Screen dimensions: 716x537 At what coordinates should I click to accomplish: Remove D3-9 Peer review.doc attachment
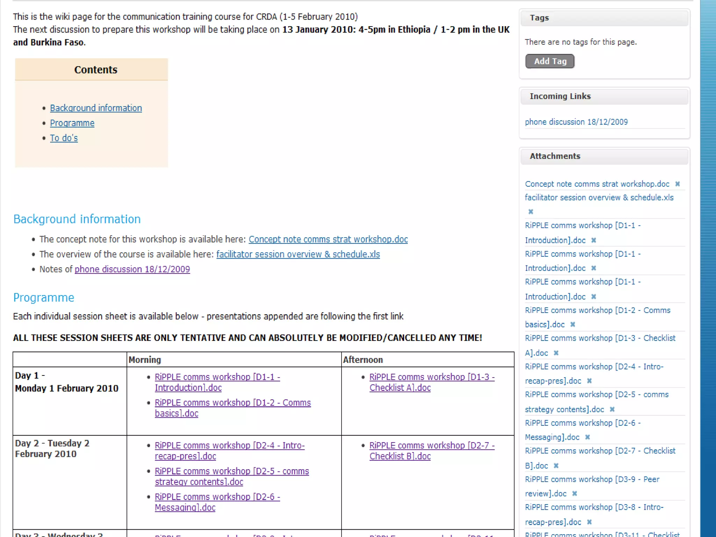[575, 493]
